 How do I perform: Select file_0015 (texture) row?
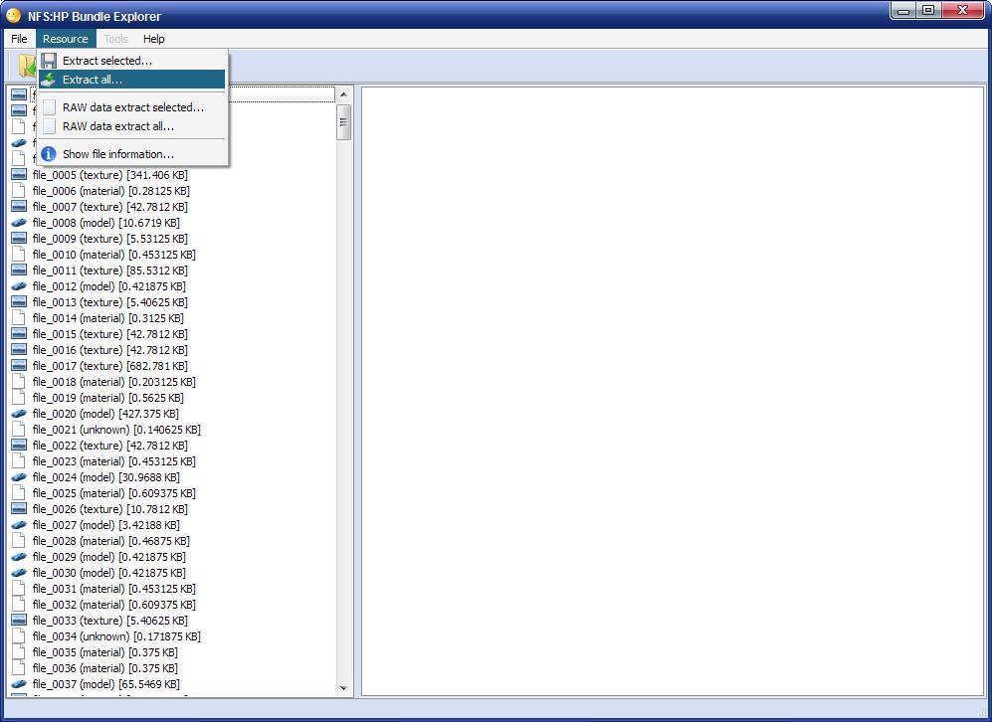click(109, 334)
